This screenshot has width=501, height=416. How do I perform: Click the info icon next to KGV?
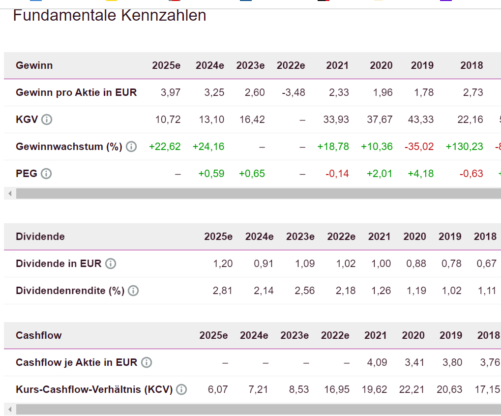coord(47,119)
